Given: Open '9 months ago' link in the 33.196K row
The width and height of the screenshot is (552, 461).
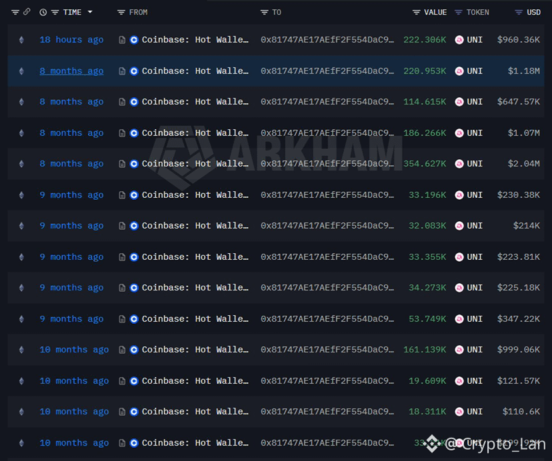Looking at the screenshot, I should point(71,195).
